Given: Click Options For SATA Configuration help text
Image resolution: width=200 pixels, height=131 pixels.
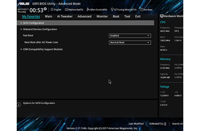Looking at the screenshot, I should tap(39, 103).
